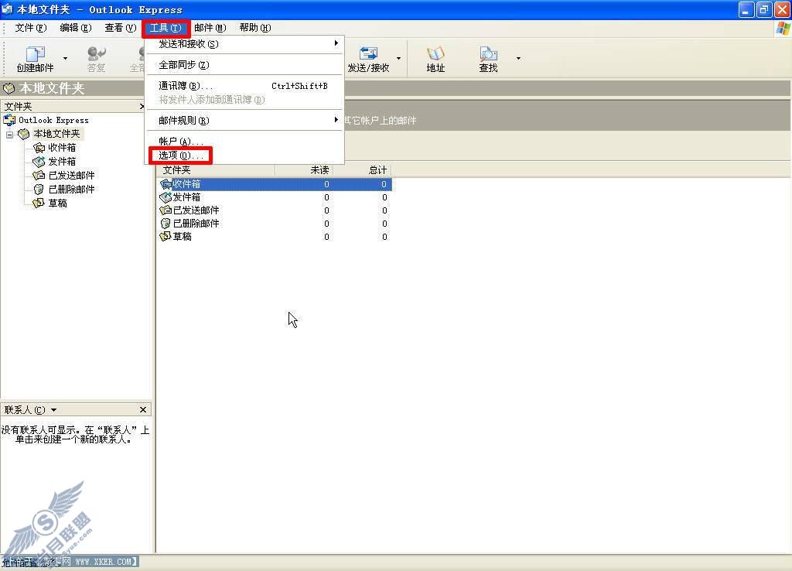Open the Send/Receive dropdown arrow

[398, 58]
